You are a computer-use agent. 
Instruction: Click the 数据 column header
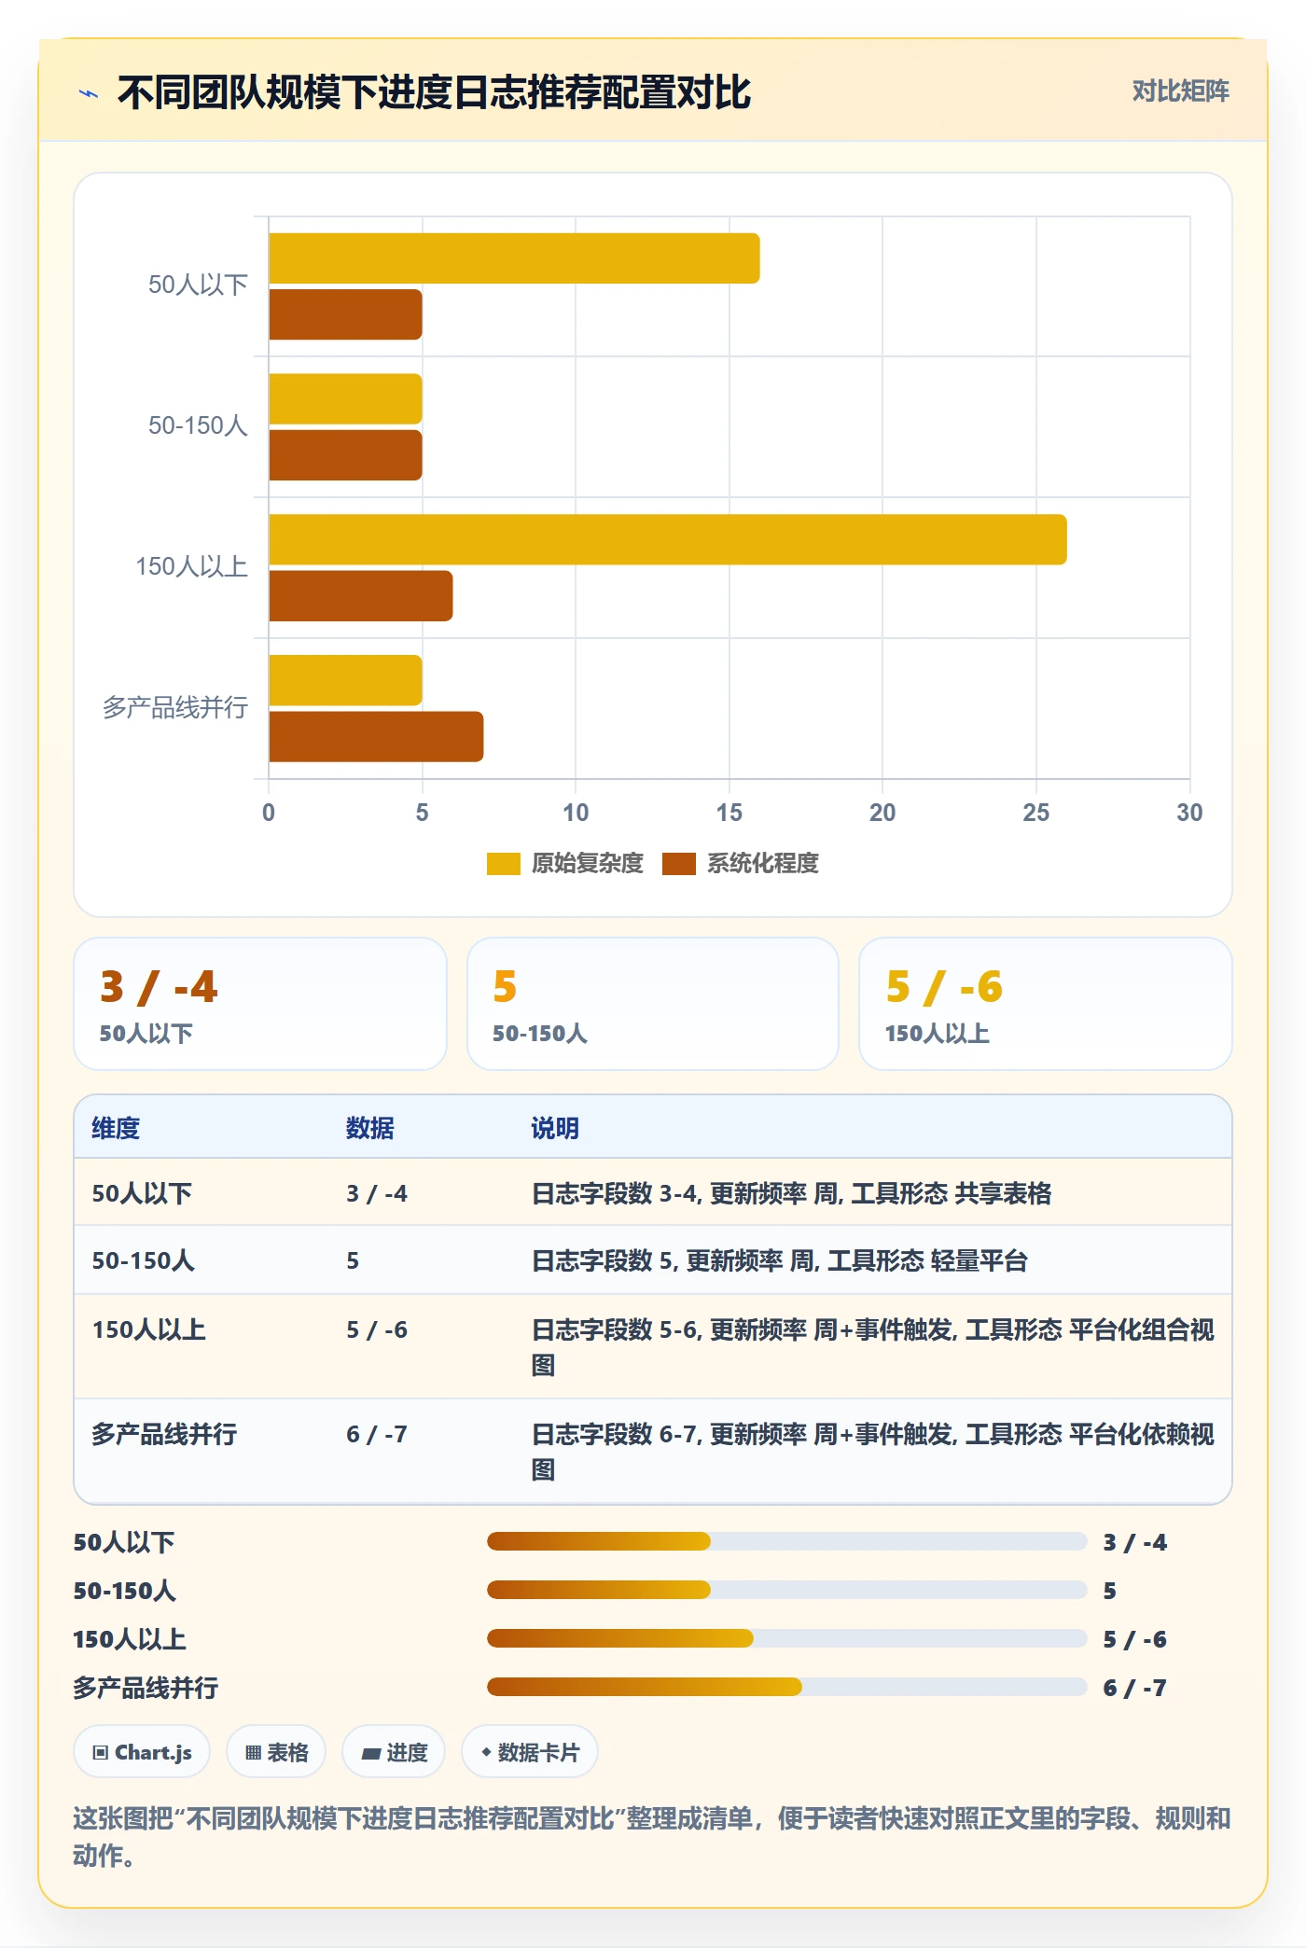click(370, 1128)
